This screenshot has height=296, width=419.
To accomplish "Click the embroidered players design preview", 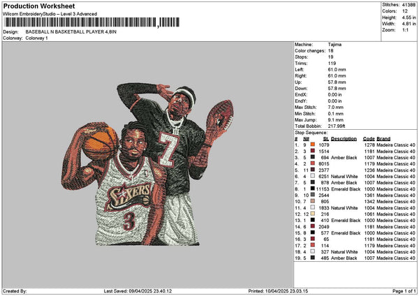I will coord(147,164).
